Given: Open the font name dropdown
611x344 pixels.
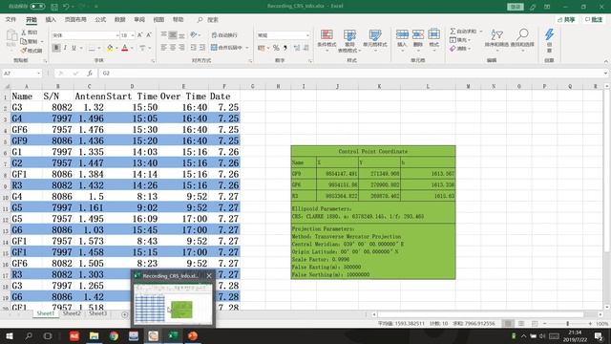Looking at the screenshot, I should [117, 35].
